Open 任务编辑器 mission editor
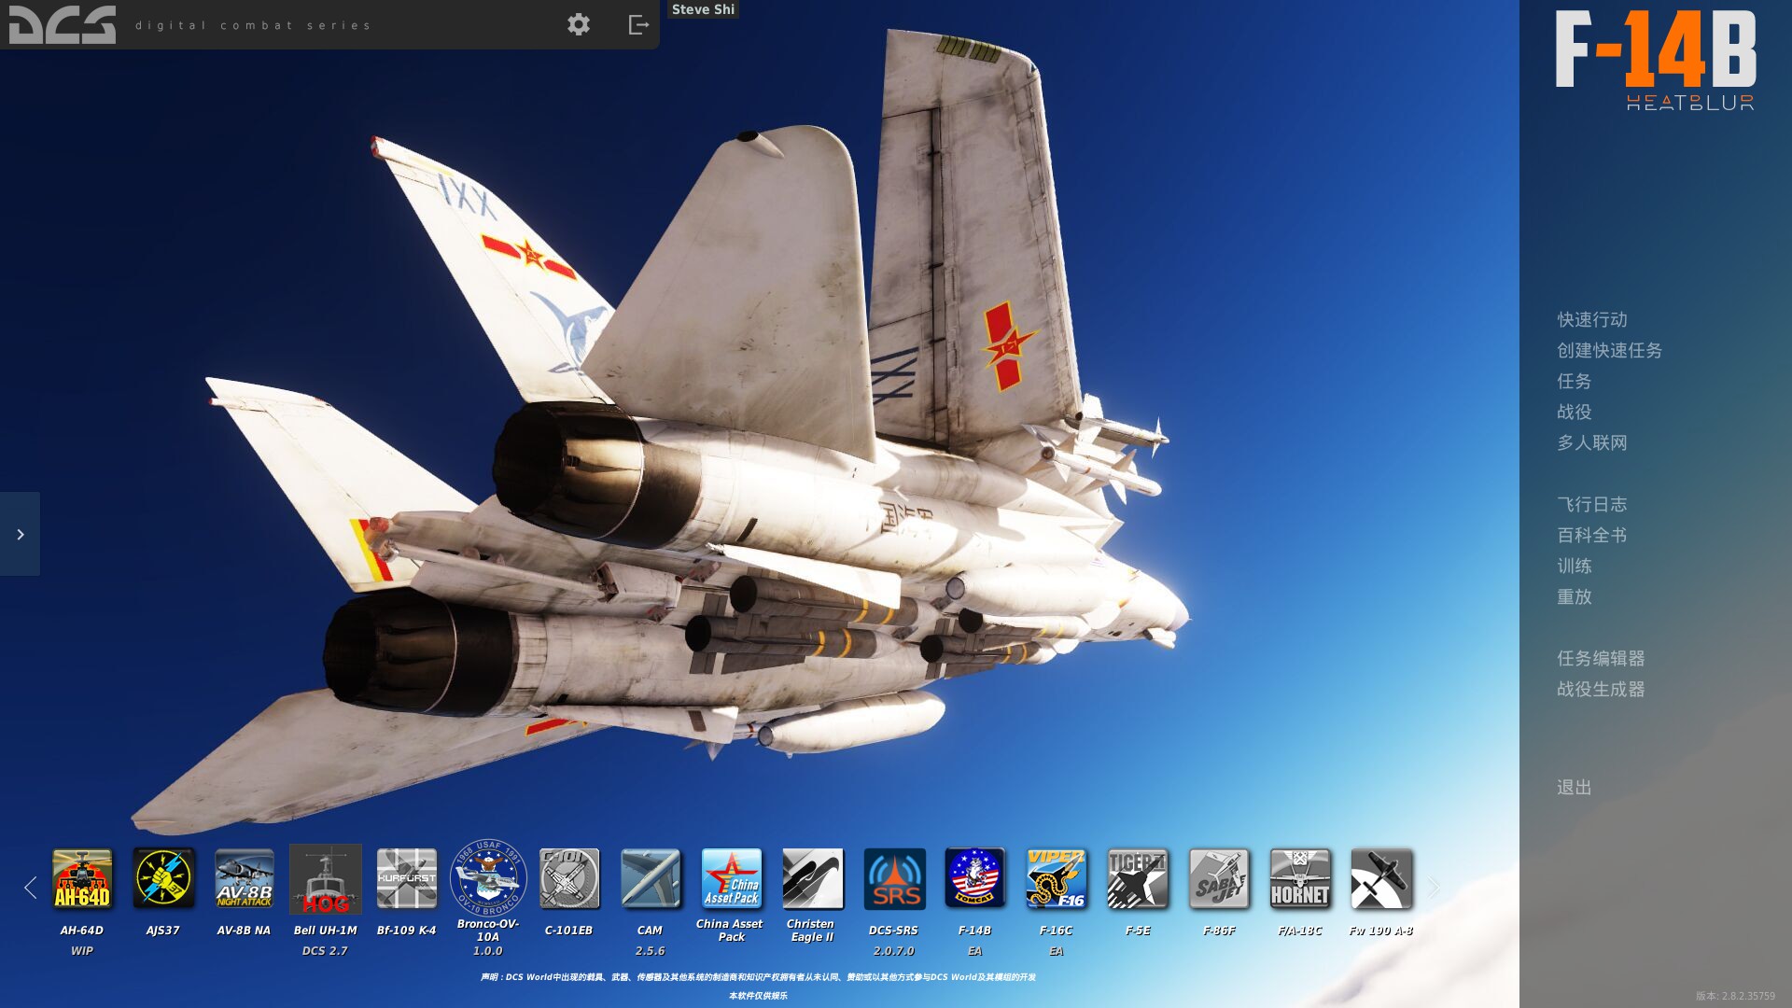 pyautogui.click(x=1601, y=659)
